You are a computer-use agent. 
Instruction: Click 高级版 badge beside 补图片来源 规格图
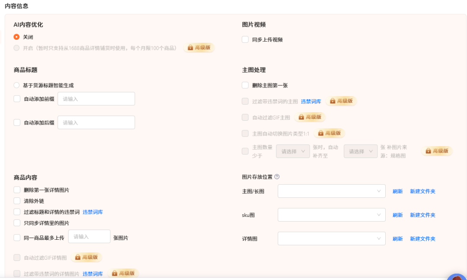[x=437, y=151]
